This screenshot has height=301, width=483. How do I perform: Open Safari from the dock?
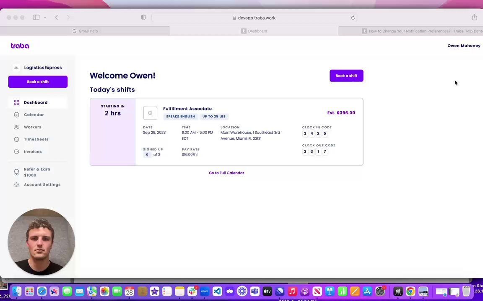[x=42, y=291]
